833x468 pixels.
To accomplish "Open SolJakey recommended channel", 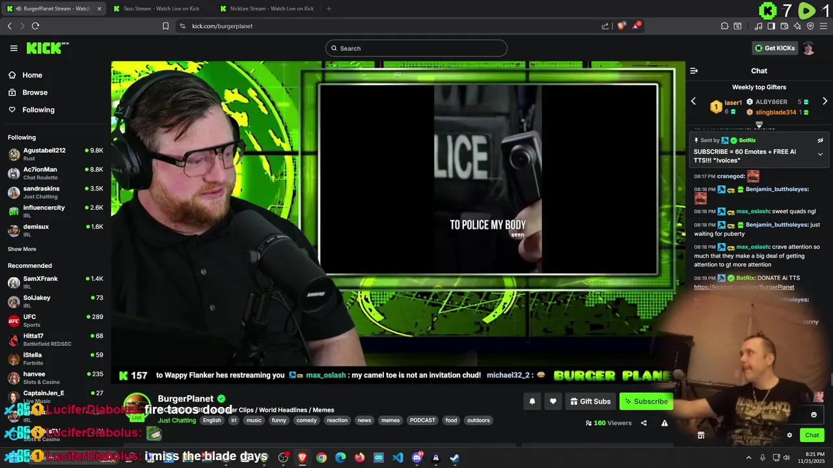I will click(55, 301).
